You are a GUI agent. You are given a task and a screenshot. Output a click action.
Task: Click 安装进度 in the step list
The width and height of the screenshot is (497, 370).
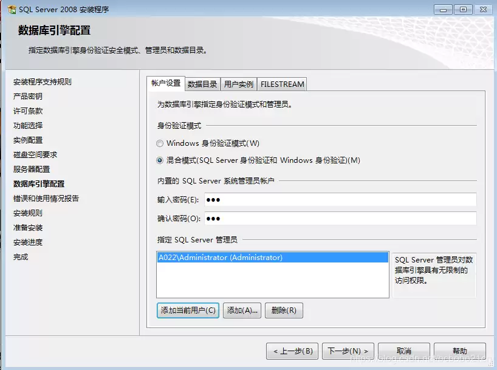point(28,242)
